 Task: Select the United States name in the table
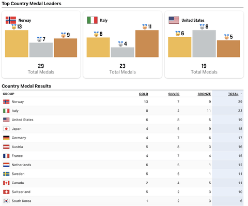click(x=22, y=120)
